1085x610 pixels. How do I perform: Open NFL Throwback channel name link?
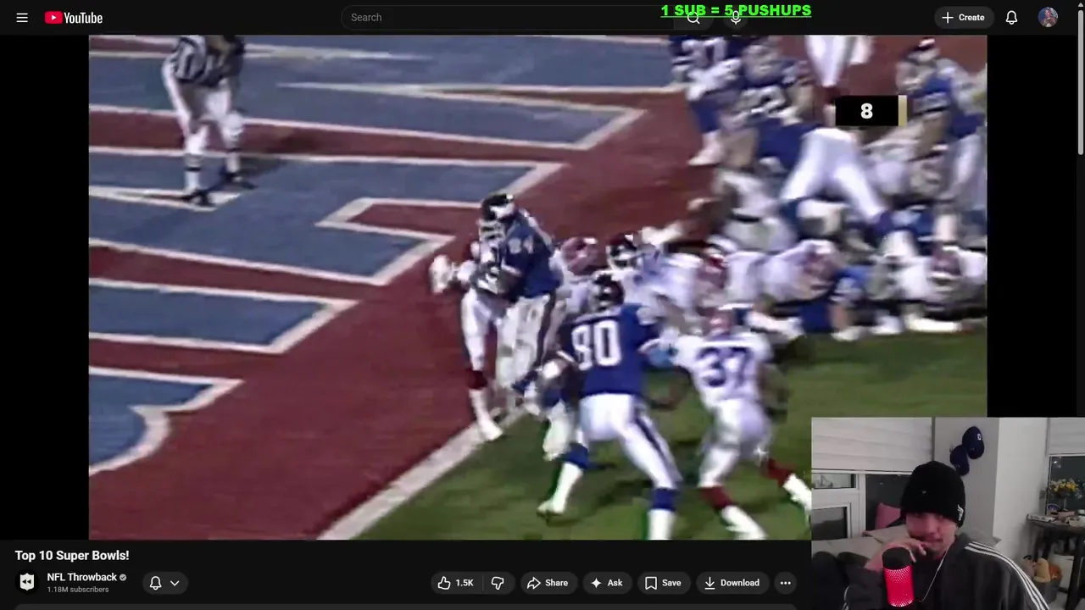[x=82, y=577]
